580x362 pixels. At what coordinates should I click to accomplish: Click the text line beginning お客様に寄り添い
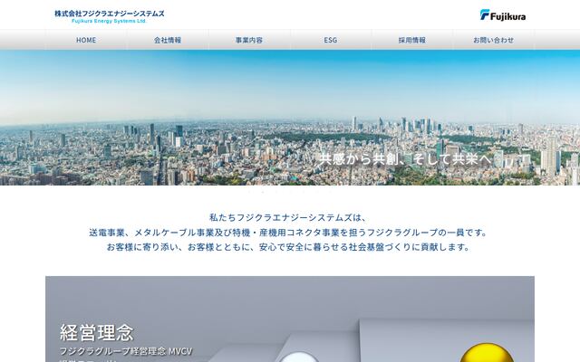288,247
